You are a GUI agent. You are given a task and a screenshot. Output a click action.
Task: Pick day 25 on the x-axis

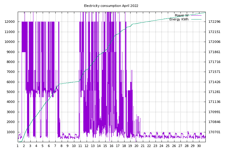point(168,146)
